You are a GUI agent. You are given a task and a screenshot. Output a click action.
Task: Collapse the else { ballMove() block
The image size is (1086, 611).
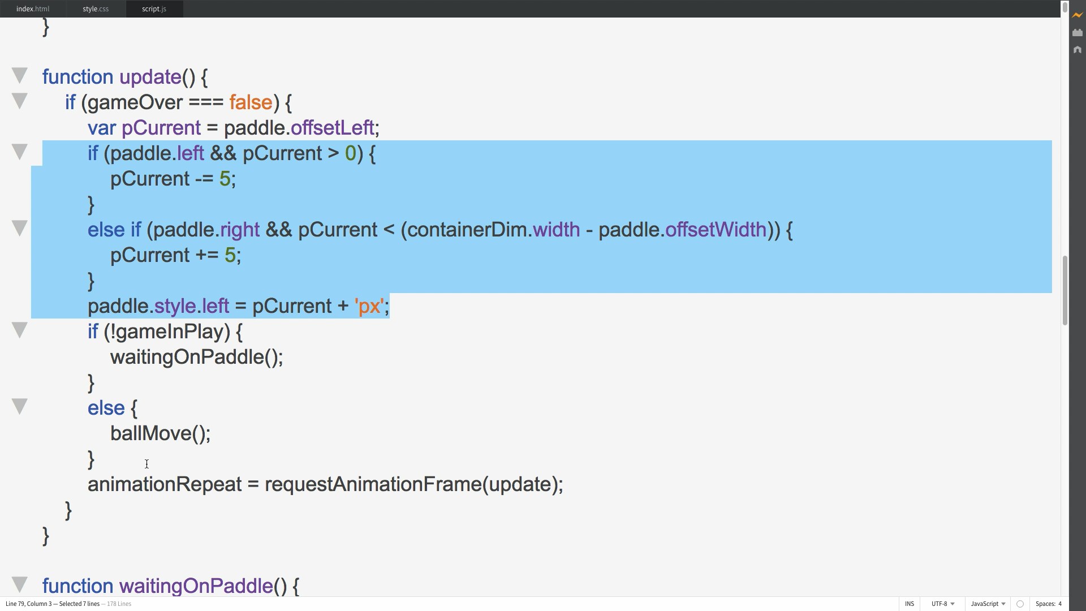[19, 406]
